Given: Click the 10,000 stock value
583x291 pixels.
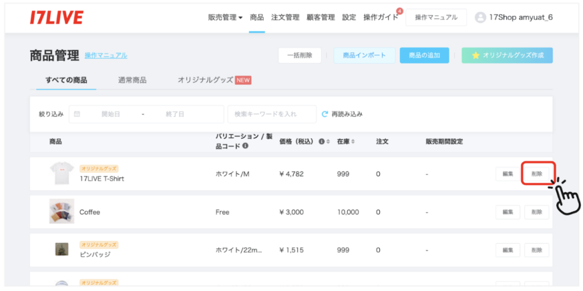Looking at the screenshot, I should (348, 212).
